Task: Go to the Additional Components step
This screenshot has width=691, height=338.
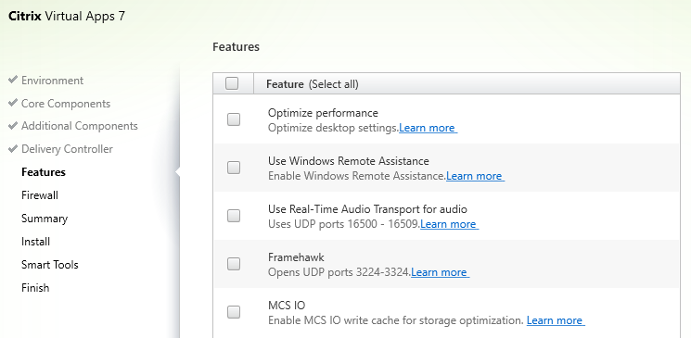Action: coord(80,126)
